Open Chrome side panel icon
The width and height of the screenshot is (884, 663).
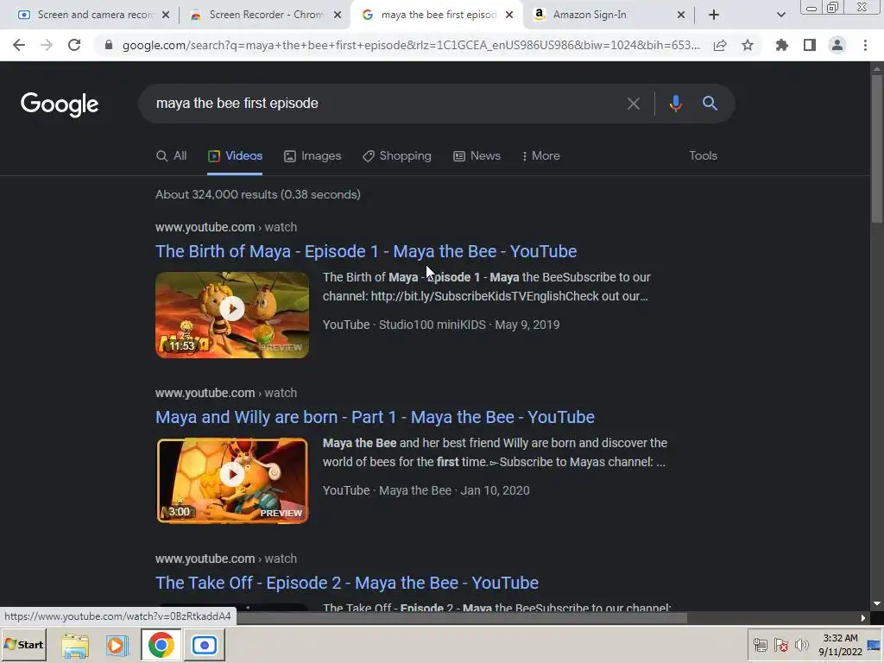pyautogui.click(x=810, y=45)
